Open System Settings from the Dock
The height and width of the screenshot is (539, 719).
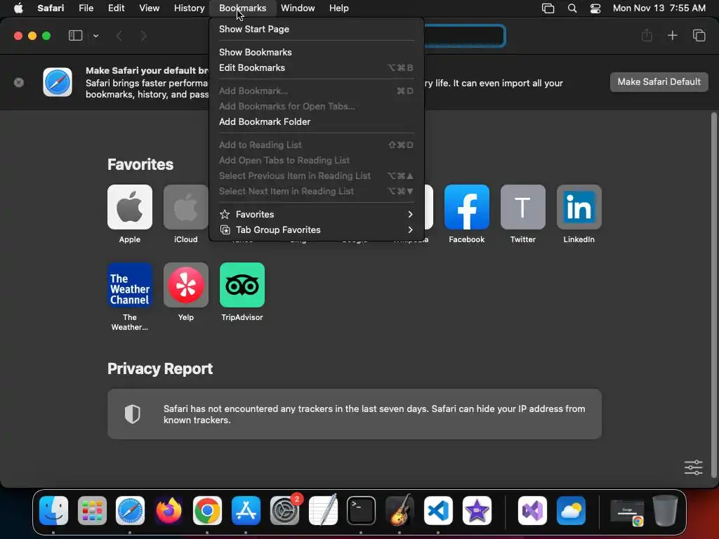click(284, 511)
